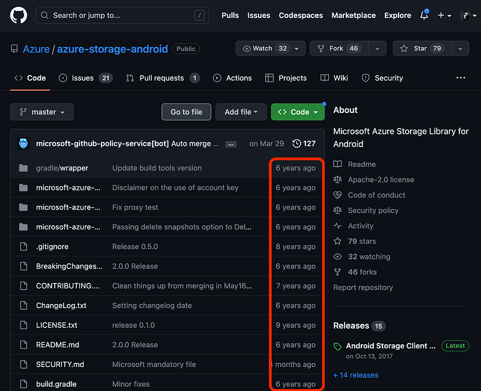Click the search magnifier icon
The image size is (481, 391).
click(44, 16)
